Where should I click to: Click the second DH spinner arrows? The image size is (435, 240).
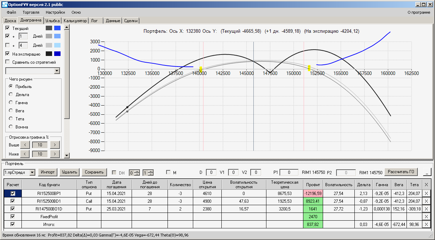151,172
